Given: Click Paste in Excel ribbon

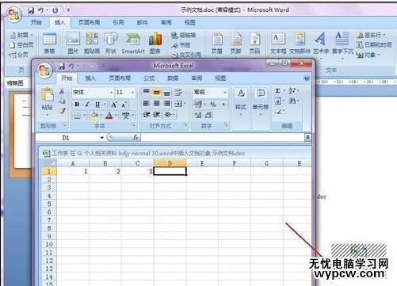Looking at the screenshot, I should coord(47,102).
